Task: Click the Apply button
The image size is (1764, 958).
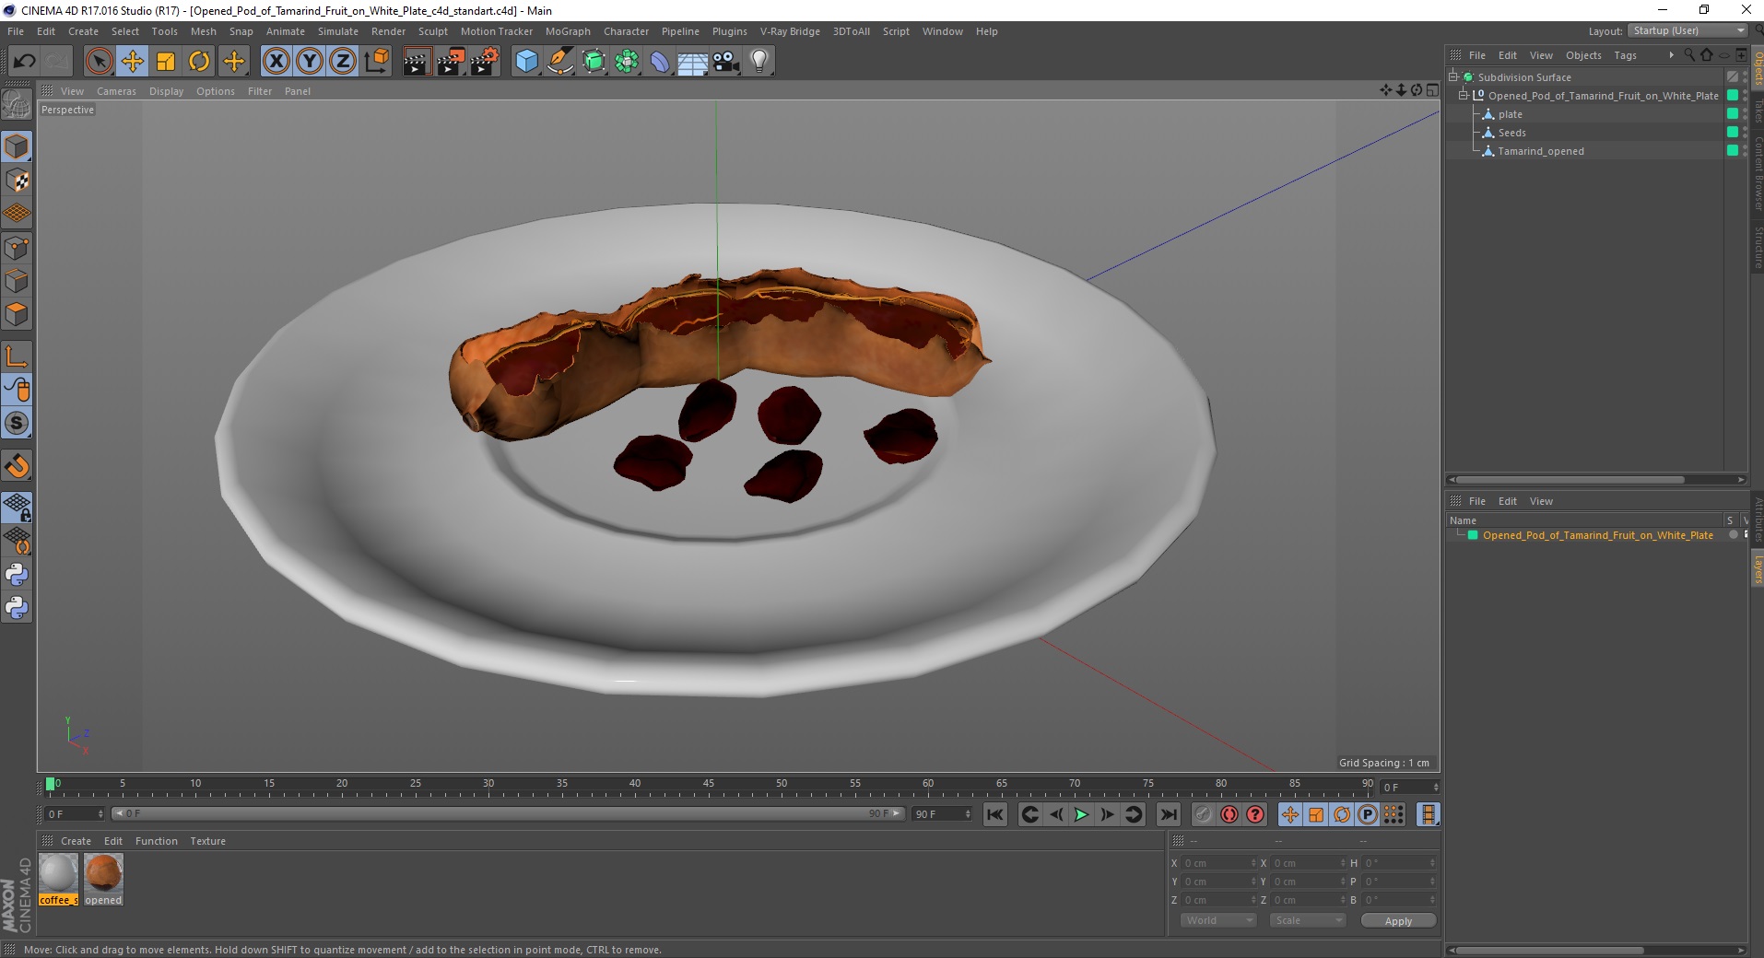Action: pos(1398,921)
